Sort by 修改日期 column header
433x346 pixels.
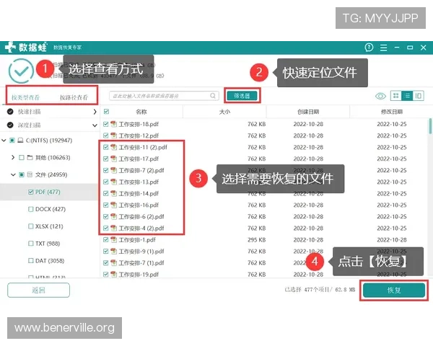[x=392, y=112]
